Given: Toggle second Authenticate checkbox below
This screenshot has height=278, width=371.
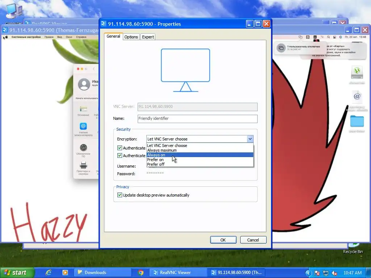Looking at the screenshot, I should pyautogui.click(x=120, y=156).
